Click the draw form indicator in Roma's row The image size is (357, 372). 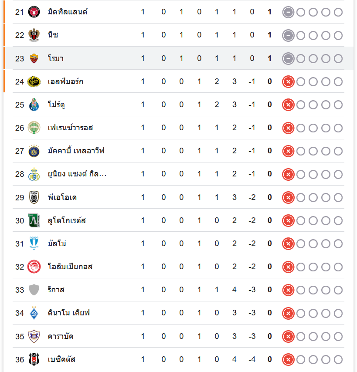tap(288, 58)
